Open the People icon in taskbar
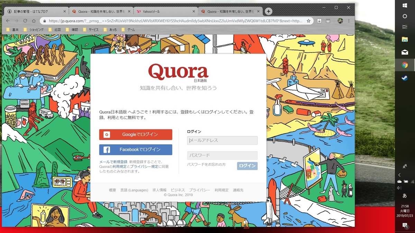415x233 pixels. [405, 167]
